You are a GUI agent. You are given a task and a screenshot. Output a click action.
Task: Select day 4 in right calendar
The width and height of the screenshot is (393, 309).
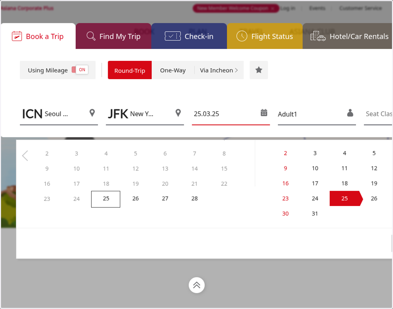(x=345, y=153)
